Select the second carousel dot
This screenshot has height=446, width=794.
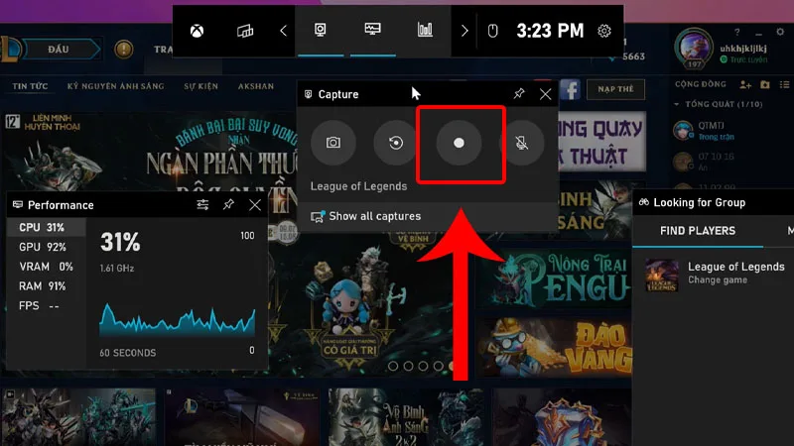coord(408,366)
